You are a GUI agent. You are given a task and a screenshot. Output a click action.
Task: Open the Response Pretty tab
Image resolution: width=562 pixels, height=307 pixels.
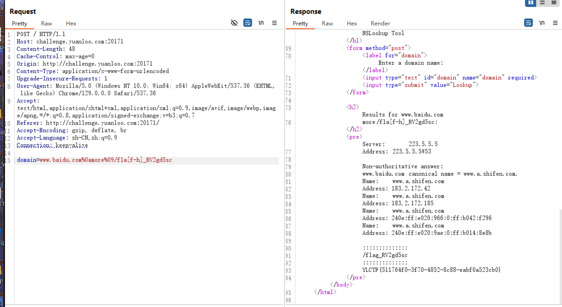(x=300, y=23)
